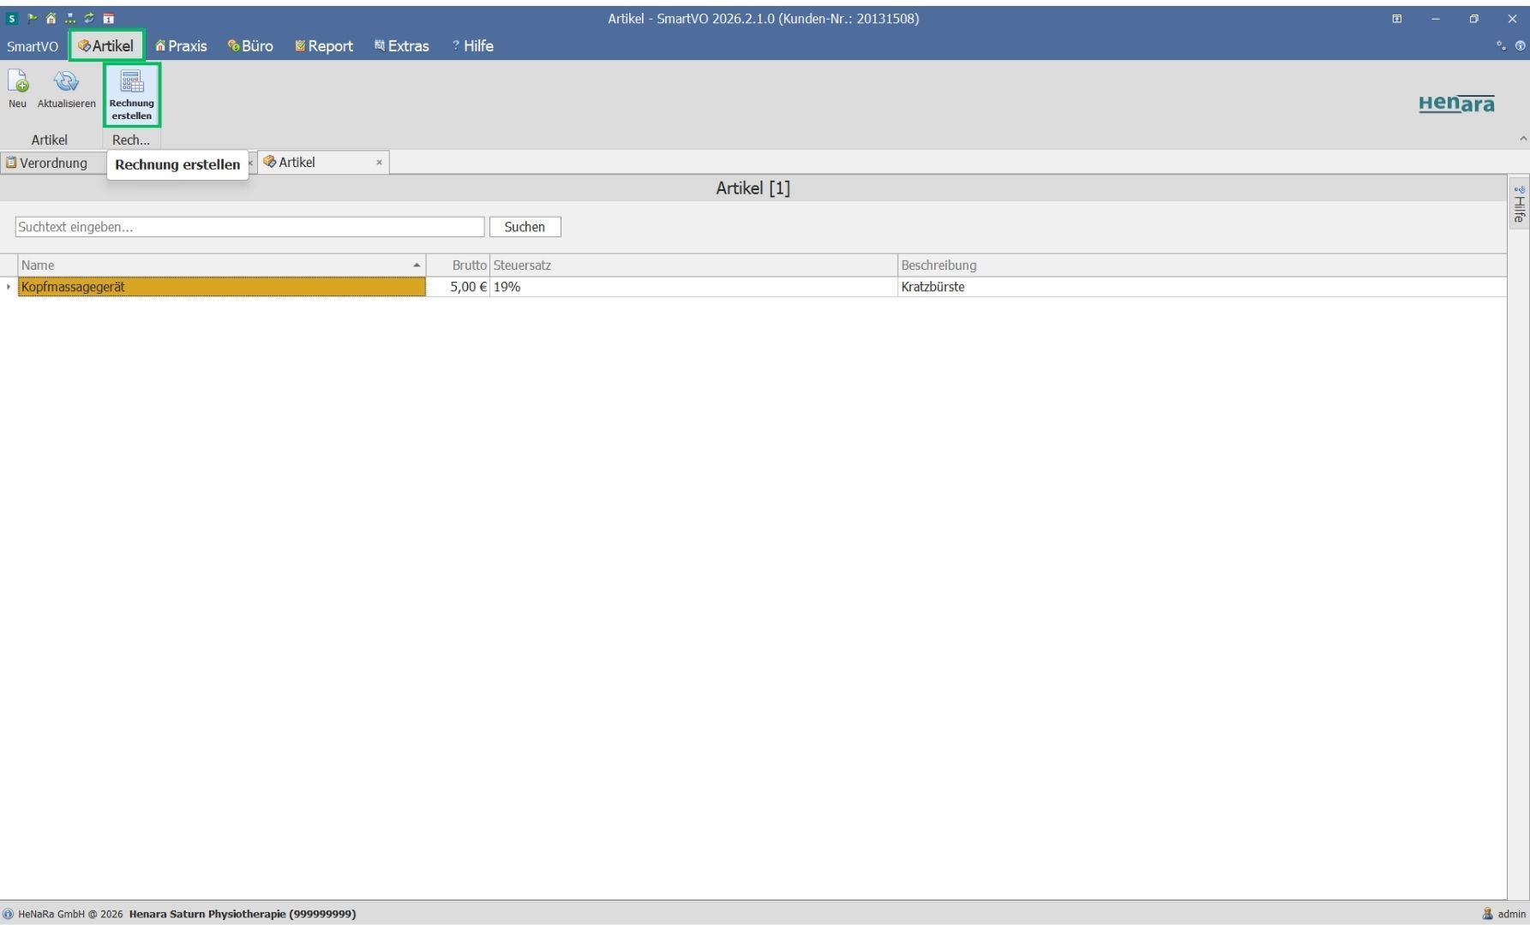The height and width of the screenshot is (925, 1530).
Task: Click the blue info circle icon
Action: [1521, 45]
